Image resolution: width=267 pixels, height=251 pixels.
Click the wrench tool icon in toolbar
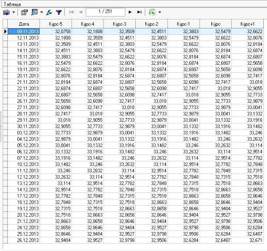[49, 12]
